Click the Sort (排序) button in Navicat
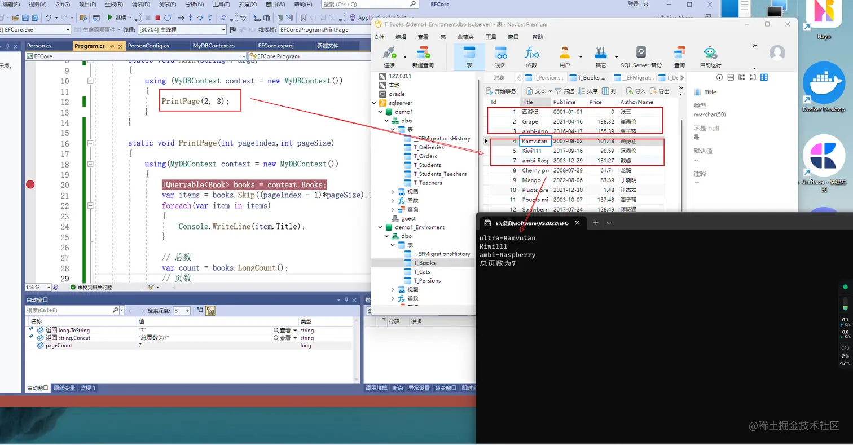The width and height of the screenshot is (853, 445). tap(588, 91)
